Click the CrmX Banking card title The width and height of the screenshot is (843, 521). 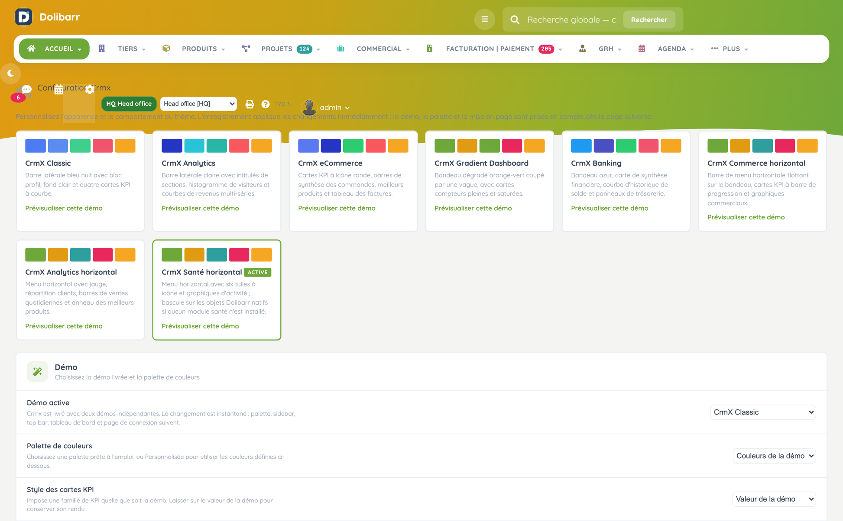coord(596,163)
